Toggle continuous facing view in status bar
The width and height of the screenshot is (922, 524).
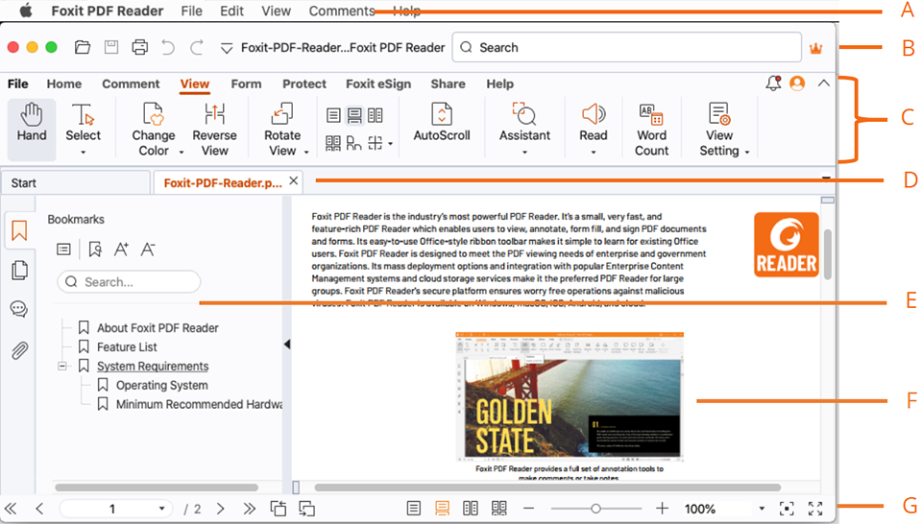pos(498,508)
